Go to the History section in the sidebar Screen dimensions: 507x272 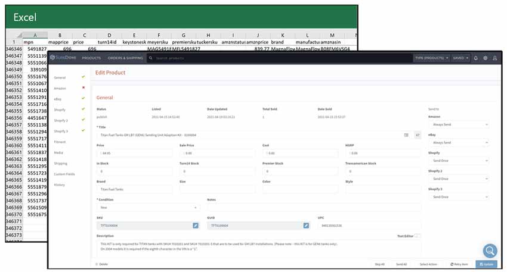(x=59, y=185)
